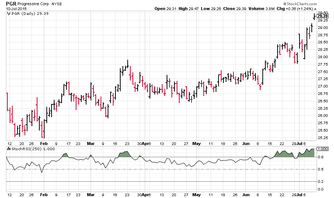Click the Volume 3.8M value

(x=261, y=9)
